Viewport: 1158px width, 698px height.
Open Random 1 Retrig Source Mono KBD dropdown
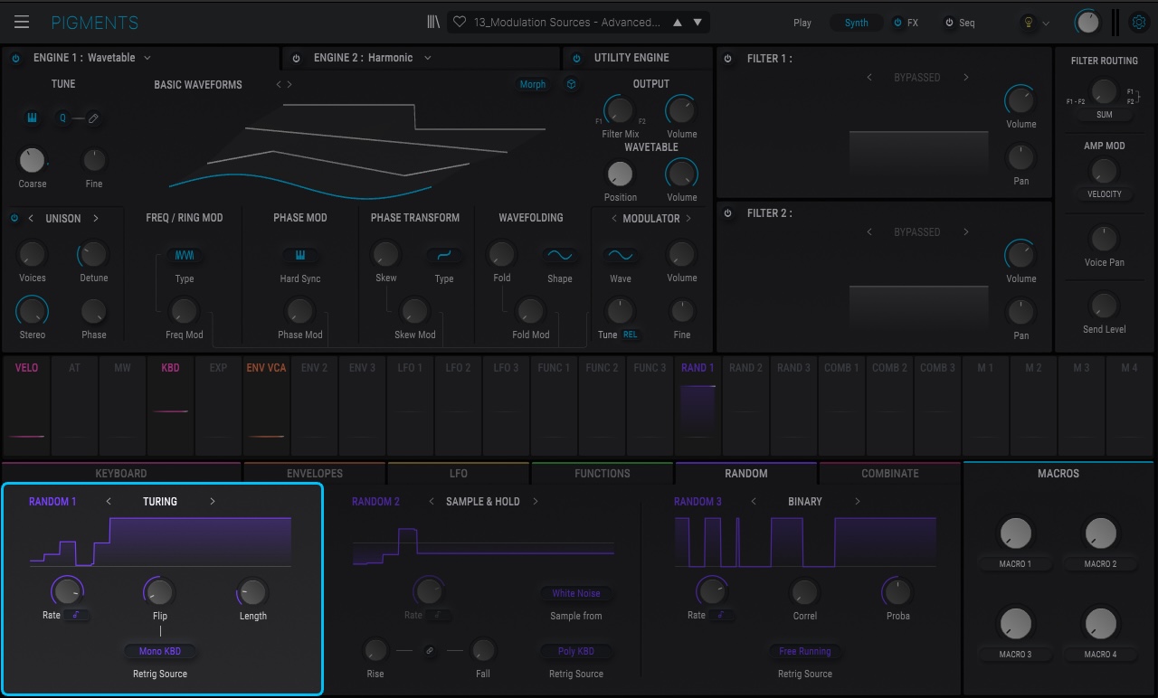tap(160, 652)
